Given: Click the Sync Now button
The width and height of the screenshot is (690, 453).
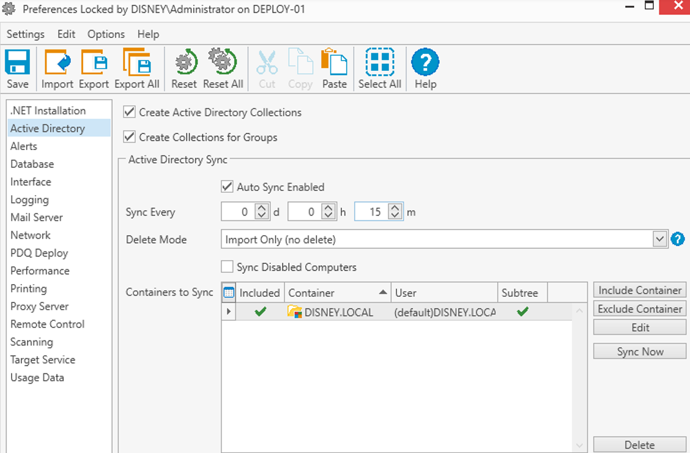Looking at the screenshot, I should [640, 351].
